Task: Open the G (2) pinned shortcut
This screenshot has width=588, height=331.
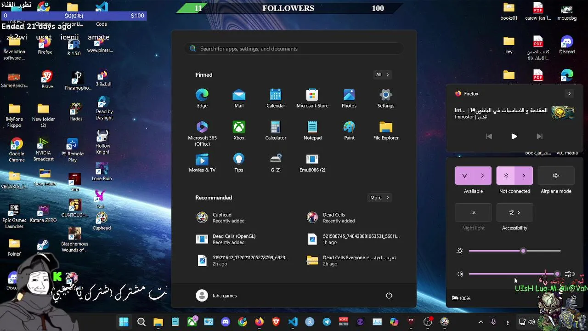Action: (x=276, y=163)
